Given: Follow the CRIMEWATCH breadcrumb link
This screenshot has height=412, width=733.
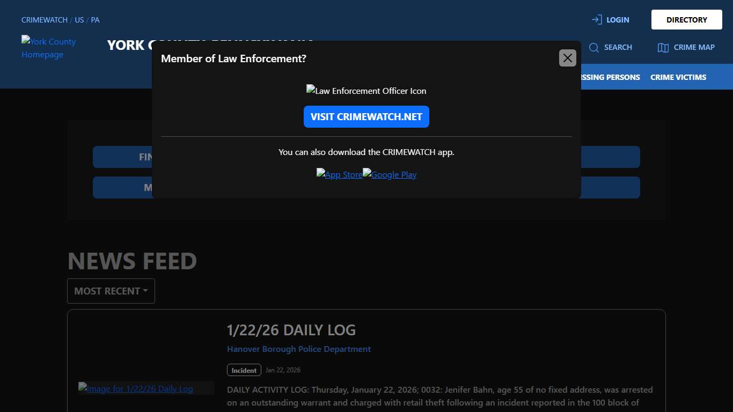Looking at the screenshot, I should (44, 20).
